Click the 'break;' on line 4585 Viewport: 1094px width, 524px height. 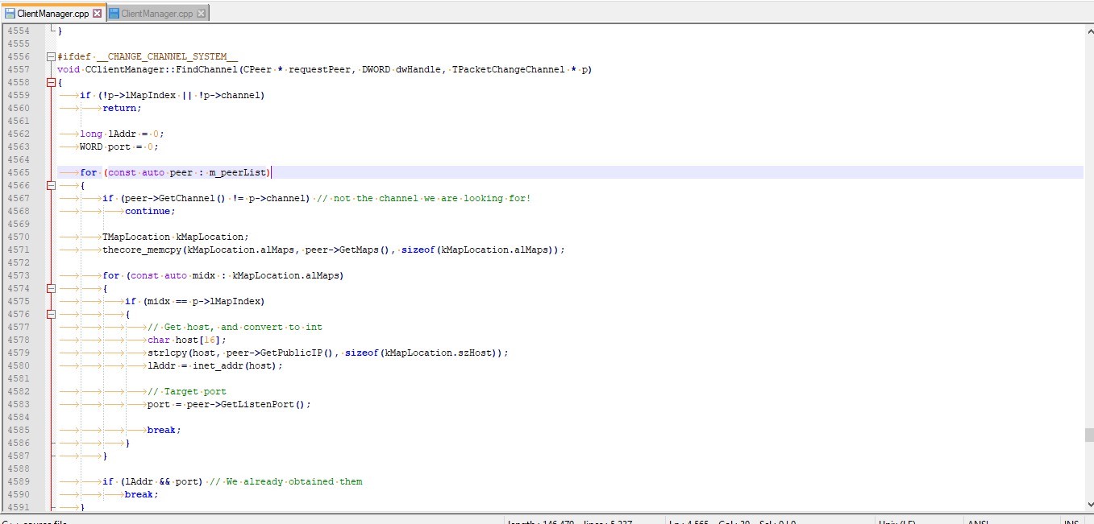click(164, 430)
